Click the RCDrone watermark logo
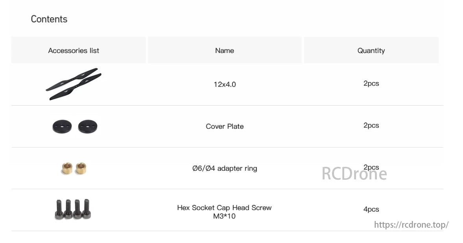Screen dimensions: 463x243 pos(354,174)
